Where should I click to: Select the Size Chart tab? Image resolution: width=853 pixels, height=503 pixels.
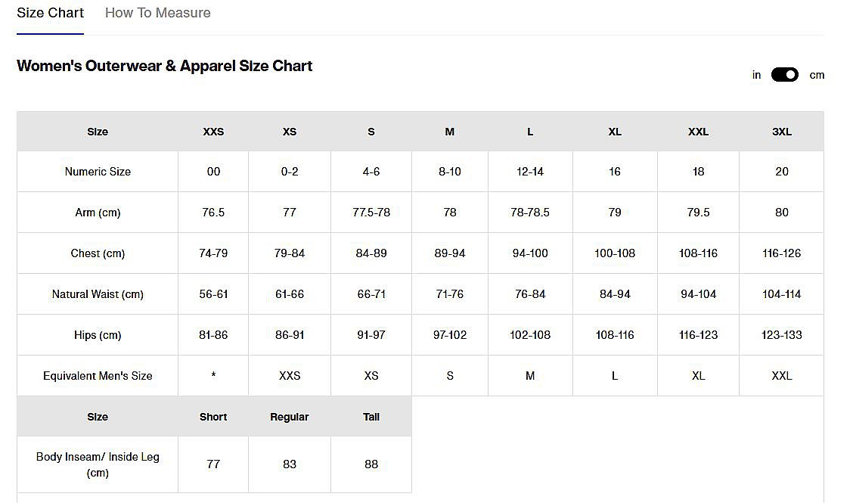(x=50, y=13)
